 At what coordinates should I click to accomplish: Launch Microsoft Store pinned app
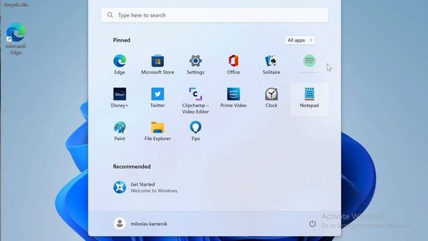158,65
